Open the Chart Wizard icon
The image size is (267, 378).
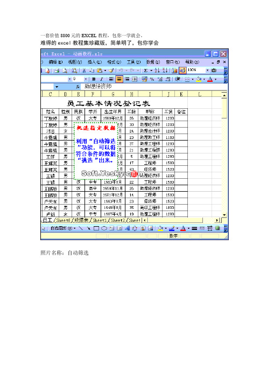coord(175,71)
